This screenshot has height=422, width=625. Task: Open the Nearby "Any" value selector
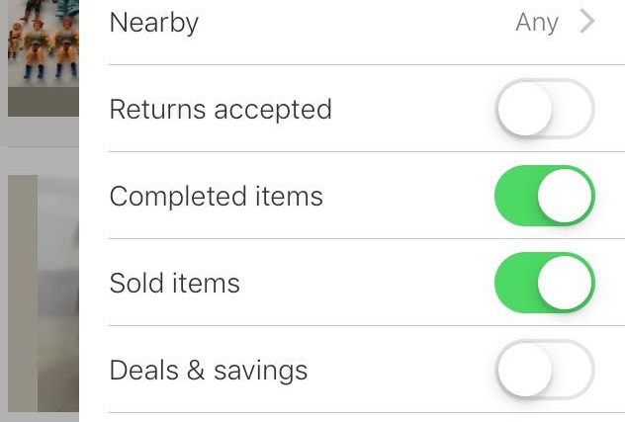click(537, 22)
